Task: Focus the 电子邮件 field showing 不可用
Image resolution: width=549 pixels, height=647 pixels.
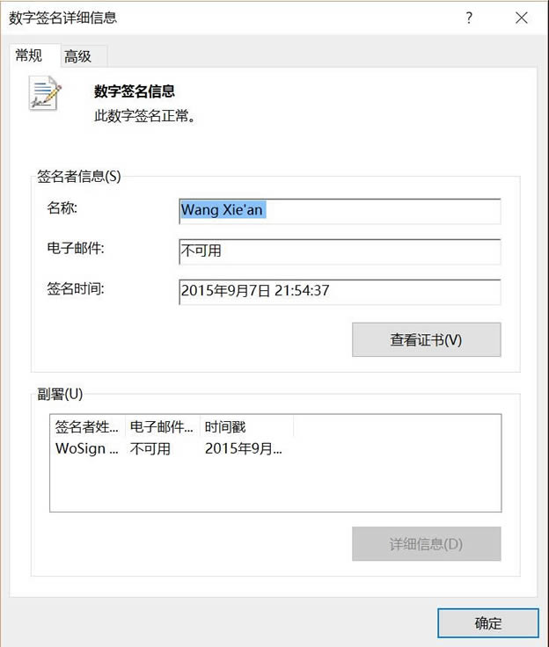Action: point(339,251)
